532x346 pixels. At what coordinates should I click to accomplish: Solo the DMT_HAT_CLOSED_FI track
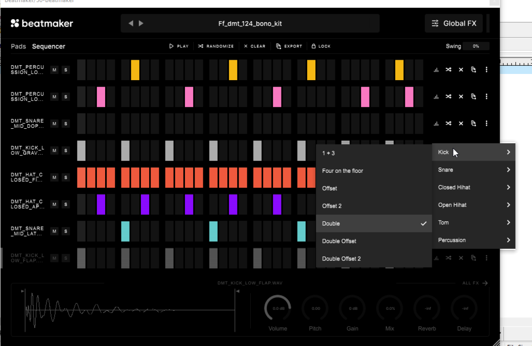click(65, 177)
